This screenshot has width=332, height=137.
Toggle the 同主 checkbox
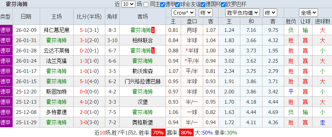click(x=146, y=4)
